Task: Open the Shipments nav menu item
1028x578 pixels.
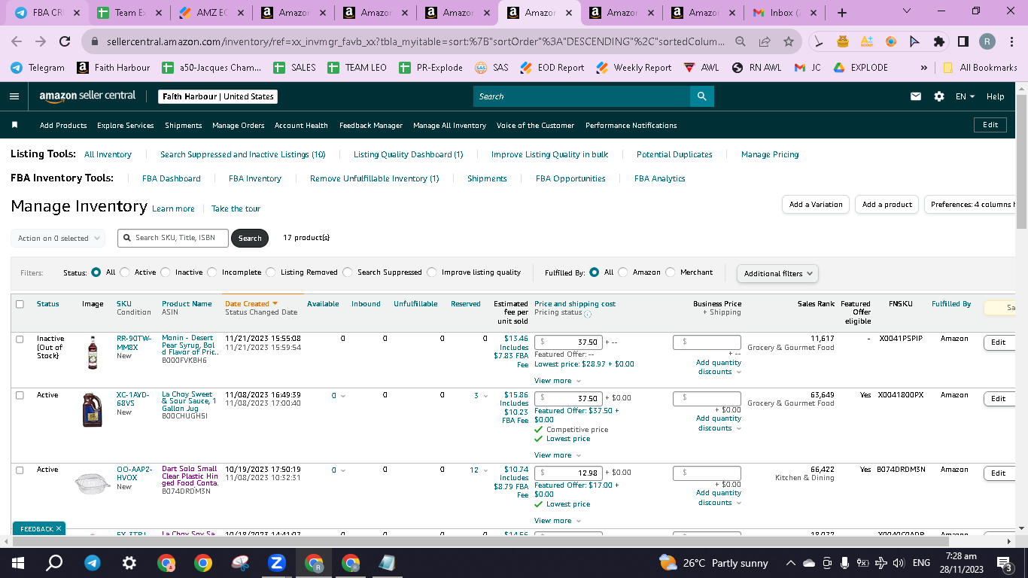Action: [183, 126]
